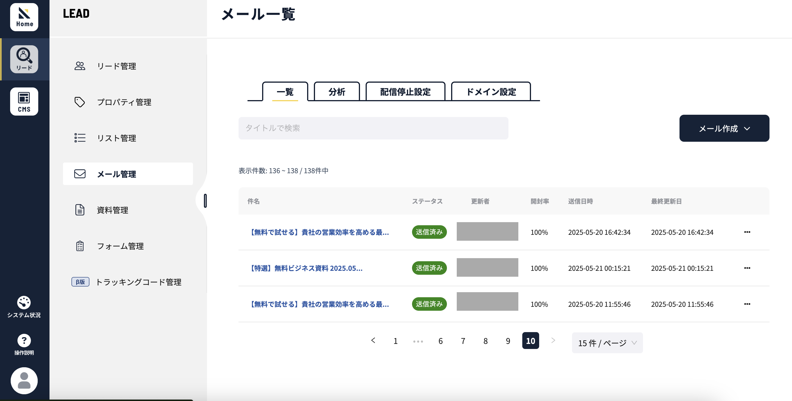This screenshot has width=792, height=401.
Task: Go to page 1
Action: 395,341
